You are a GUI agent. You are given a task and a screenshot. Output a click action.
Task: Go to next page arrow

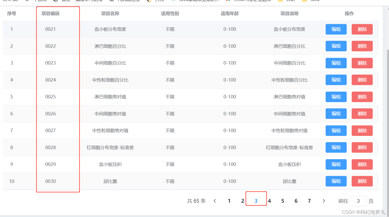[x=324, y=201]
